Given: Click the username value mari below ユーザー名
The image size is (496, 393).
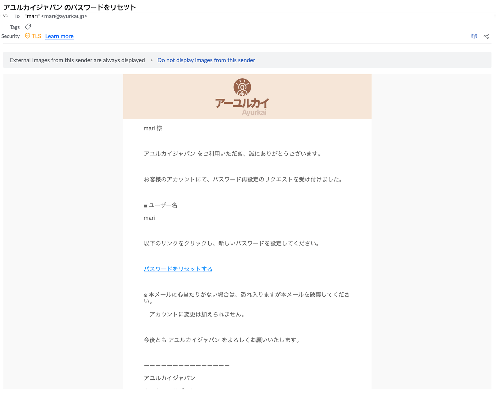Looking at the screenshot, I should 149,218.
